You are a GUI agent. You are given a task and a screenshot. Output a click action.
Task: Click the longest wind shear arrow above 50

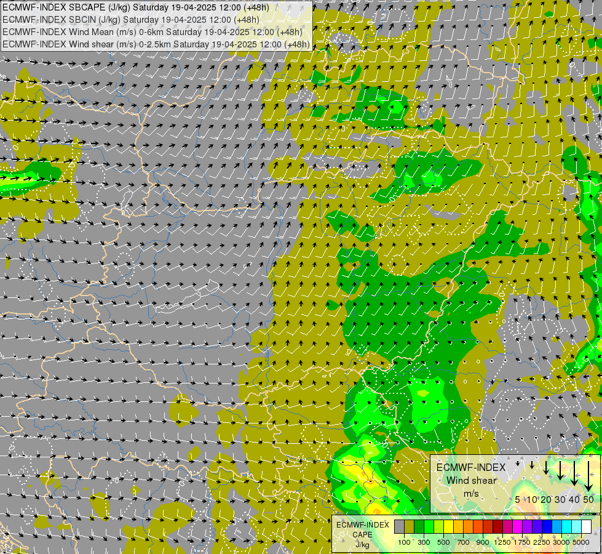(588, 476)
